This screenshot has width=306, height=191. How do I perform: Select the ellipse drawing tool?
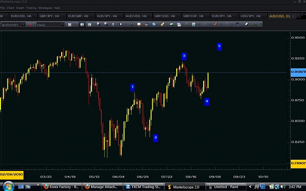coord(227,24)
